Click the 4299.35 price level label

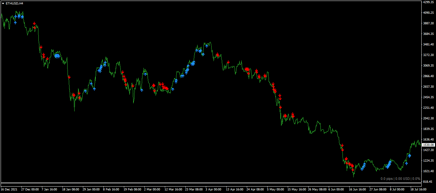428,2
